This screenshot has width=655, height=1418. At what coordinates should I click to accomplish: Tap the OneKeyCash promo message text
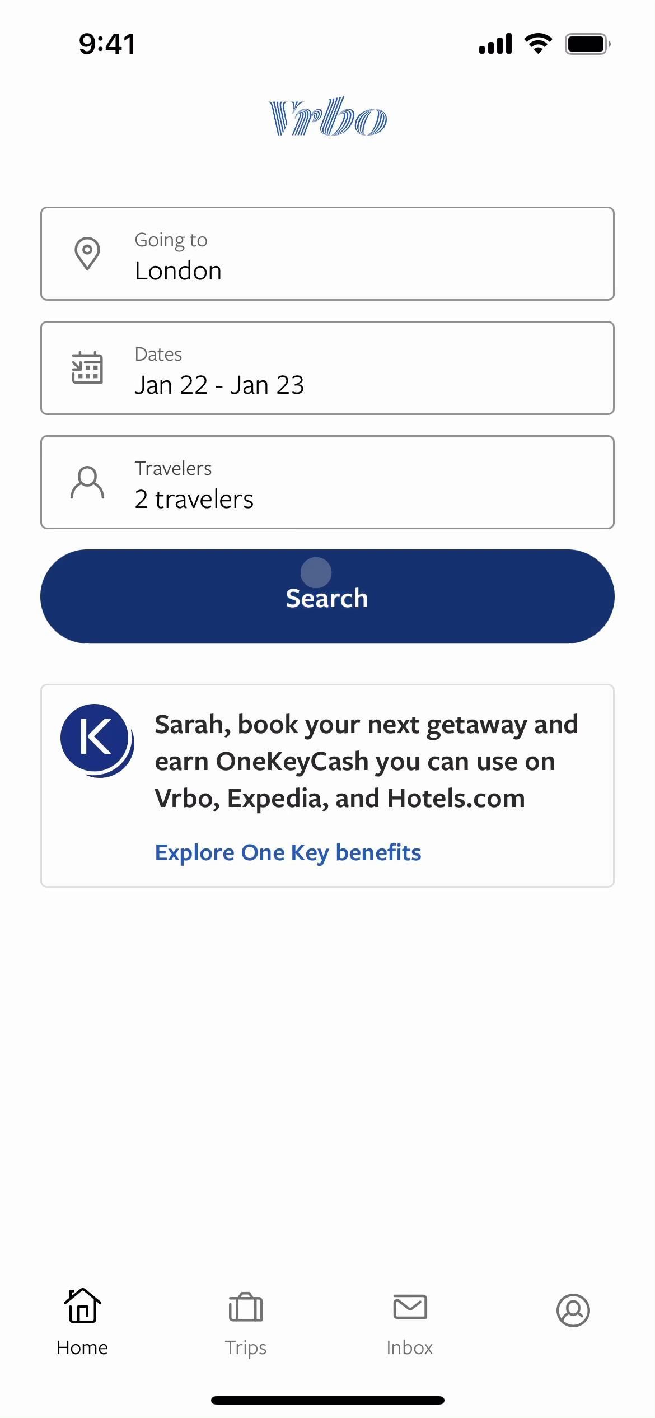point(366,761)
